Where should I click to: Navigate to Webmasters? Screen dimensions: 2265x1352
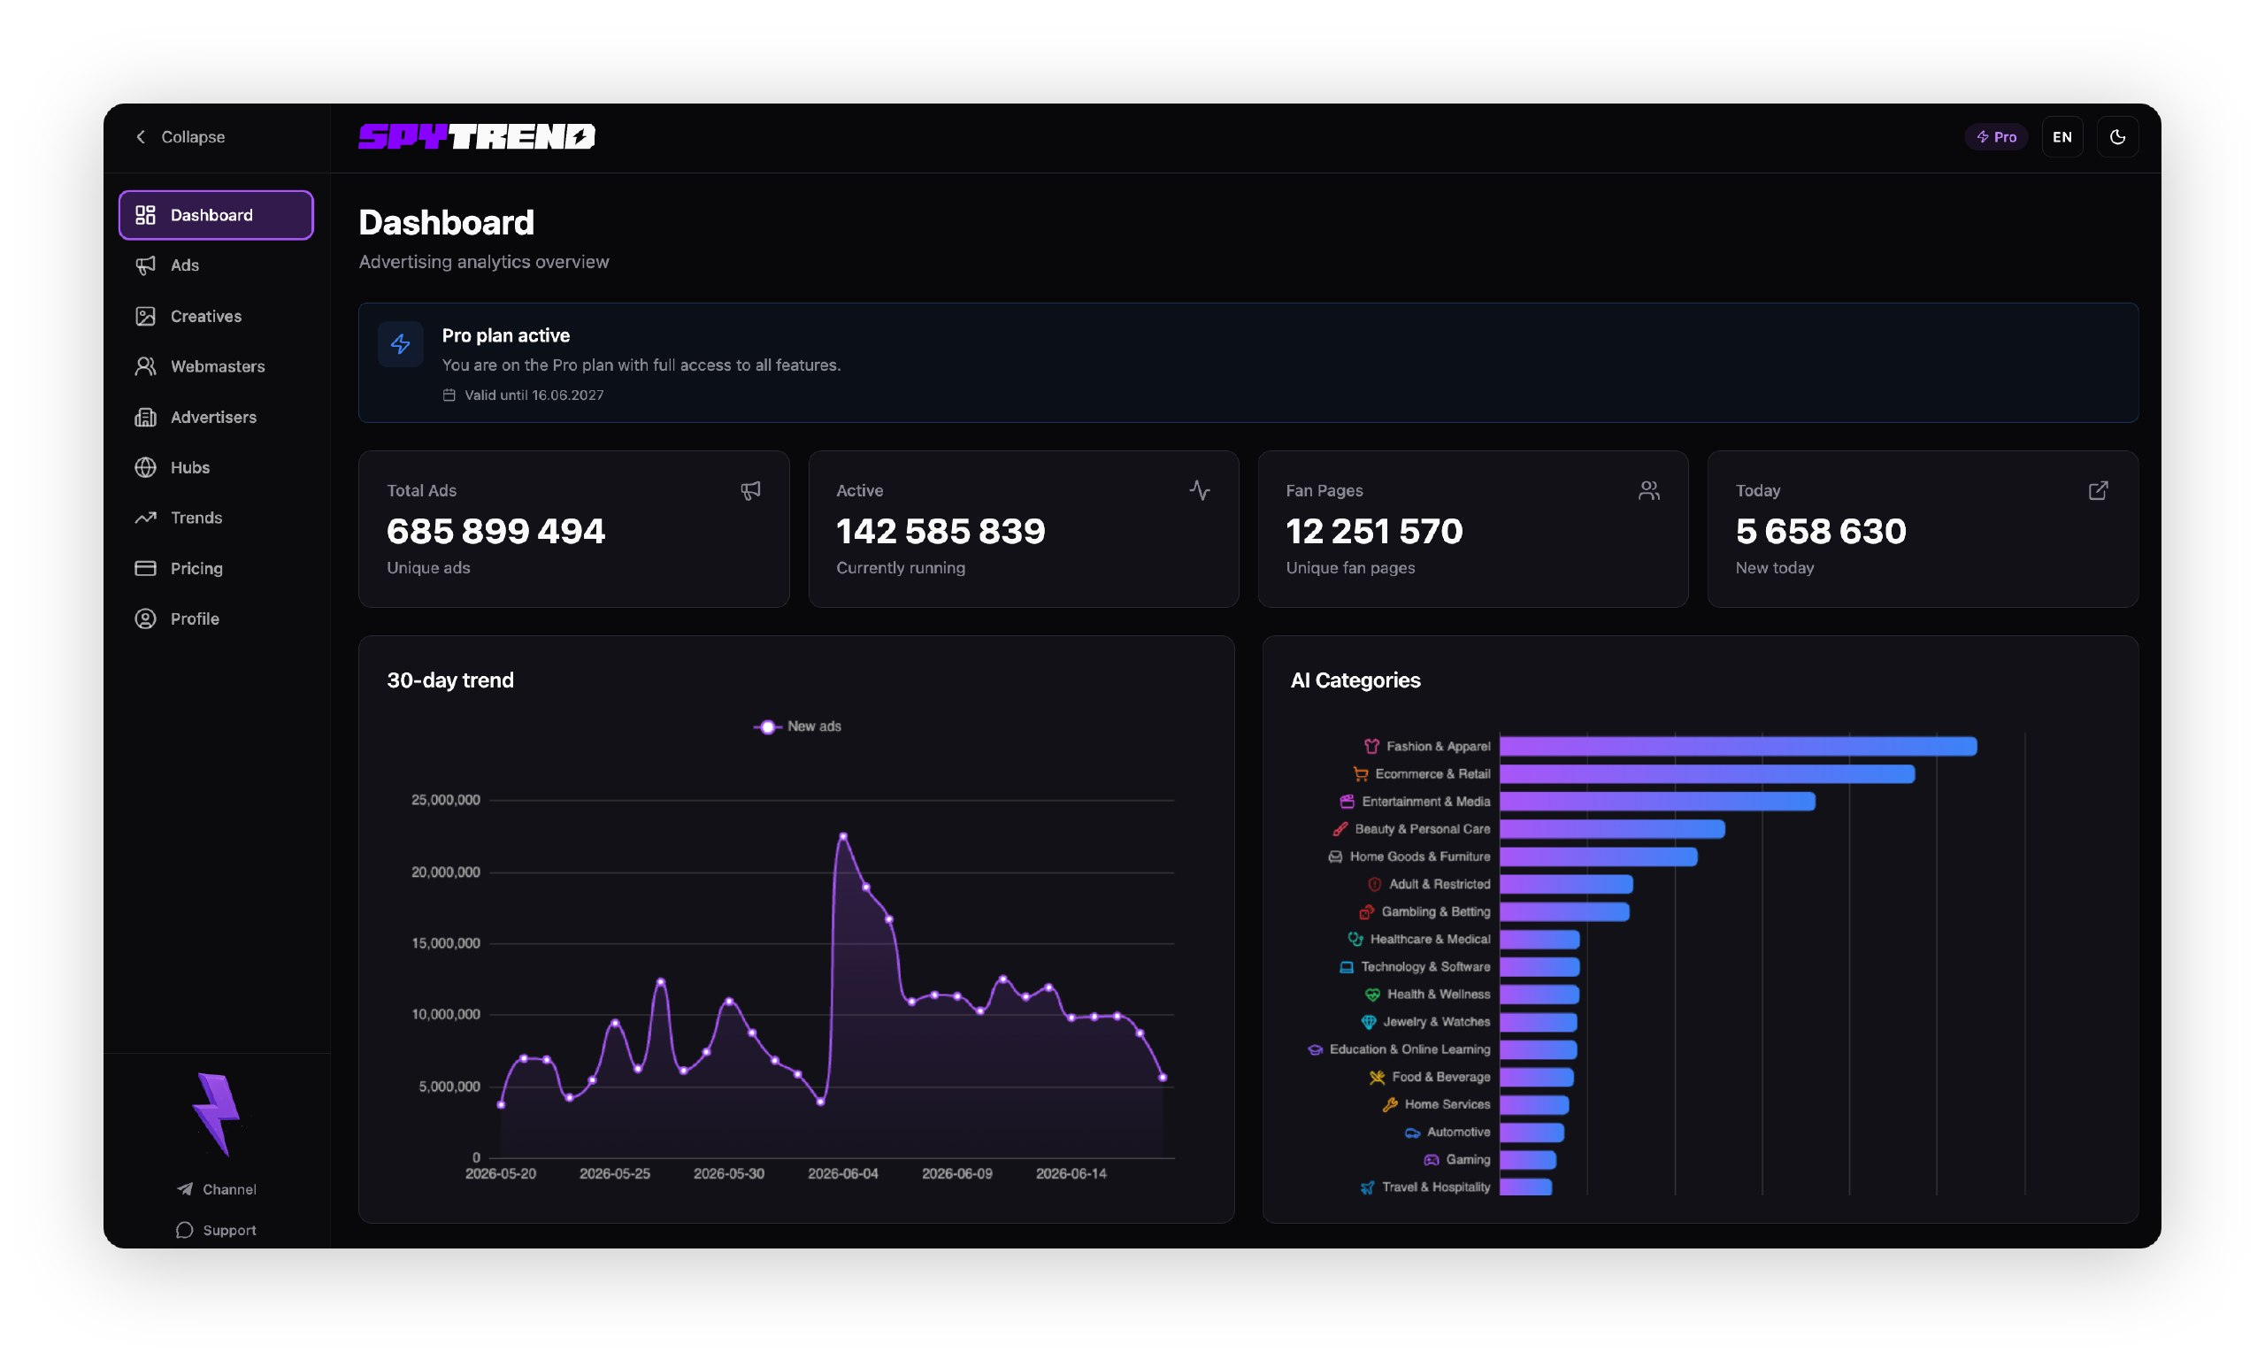pyautogui.click(x=216, y=366)
